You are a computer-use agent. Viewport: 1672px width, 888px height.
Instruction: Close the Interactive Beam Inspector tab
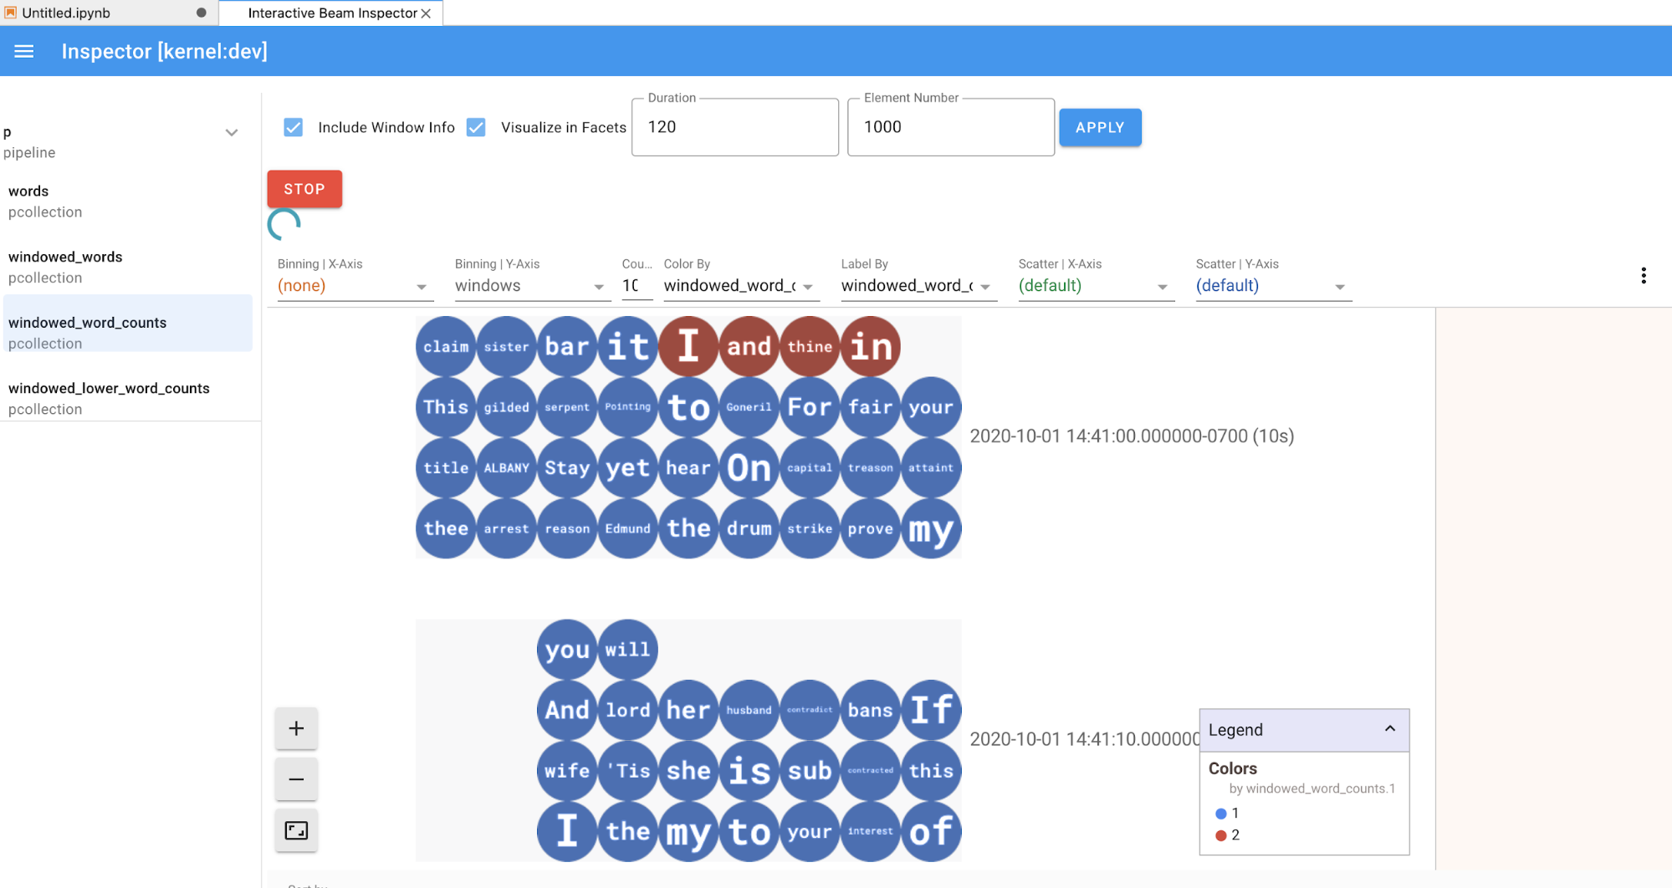(x=427, y=13)
